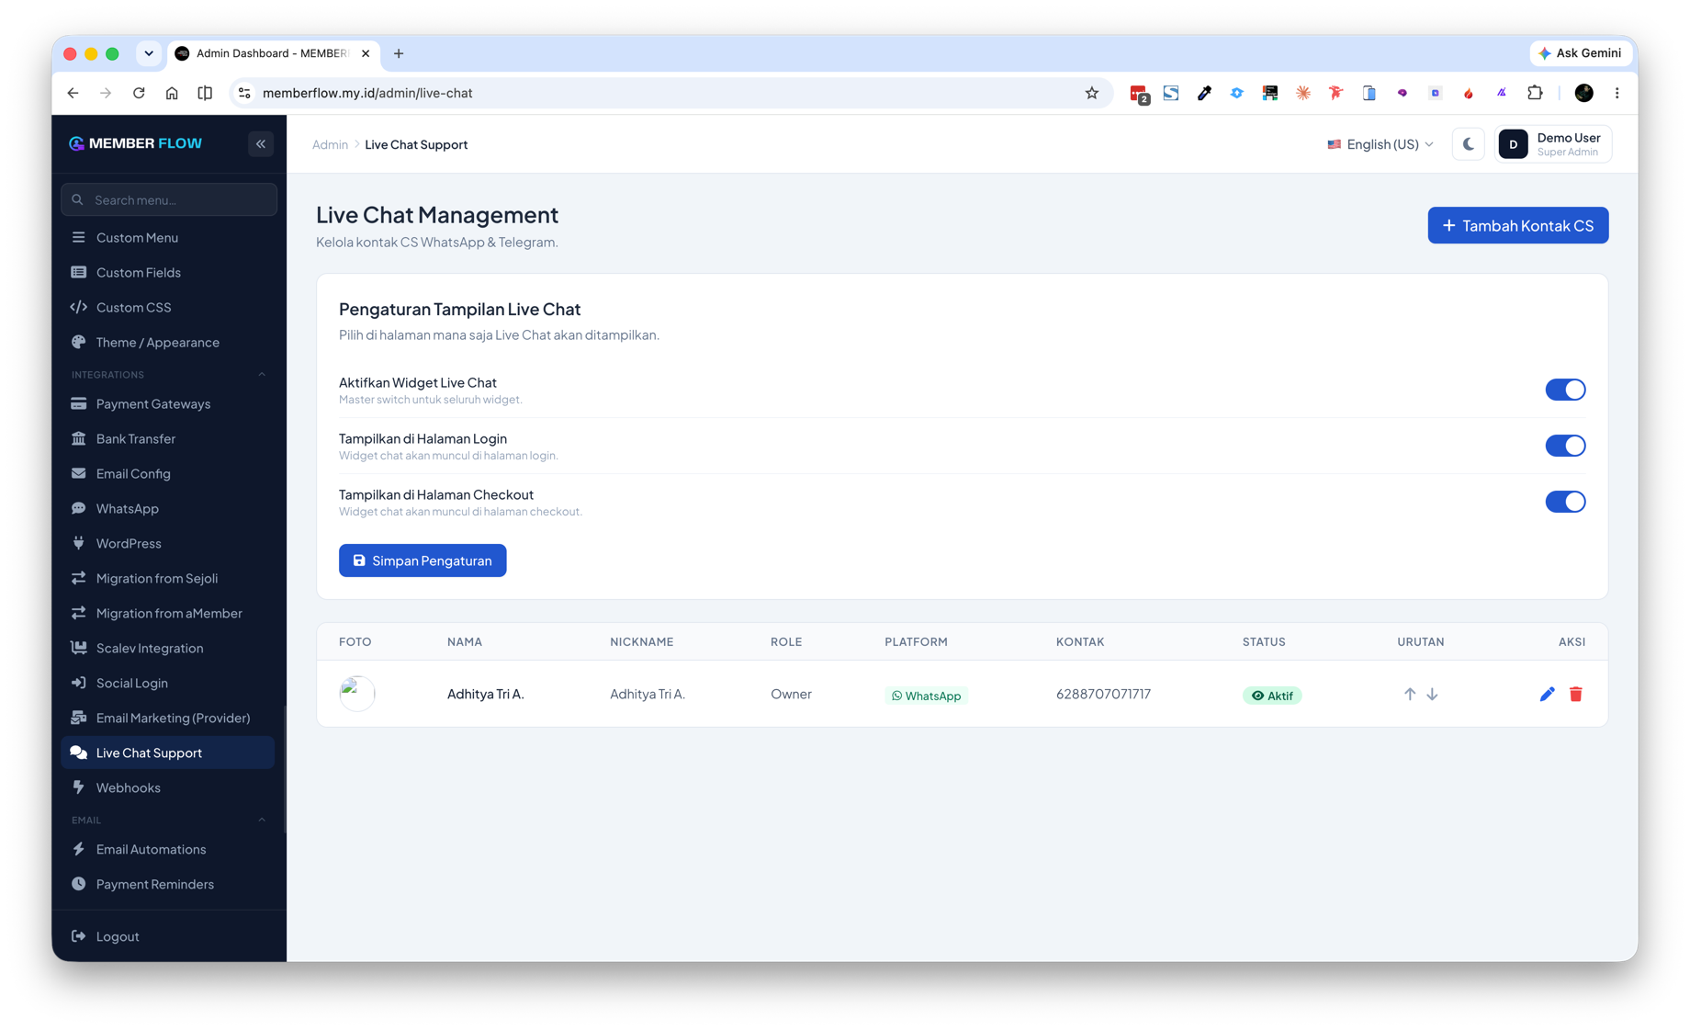Select Live Chat Support menu item
The width and height of the screenshot is (1690, 1030).
[168, 753]
